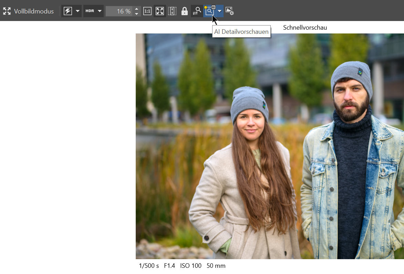Toggle the AI Detailvorschauen magnifier icon
The image size is (404, 274).
tap(209, 11)
